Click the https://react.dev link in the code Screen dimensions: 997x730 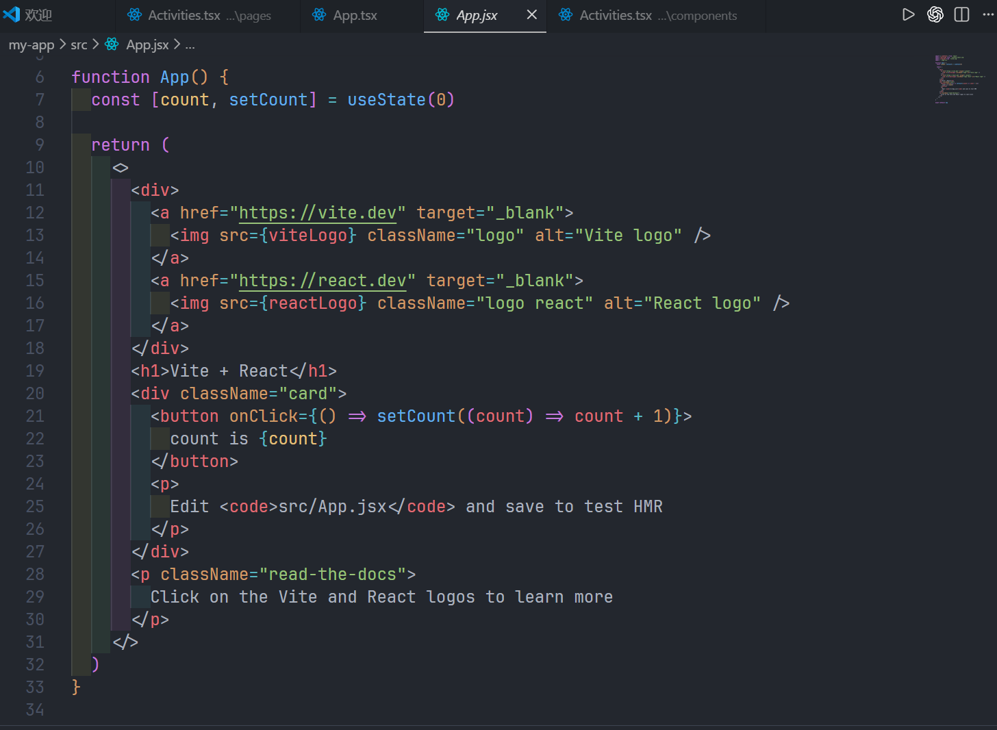point(323,281)
